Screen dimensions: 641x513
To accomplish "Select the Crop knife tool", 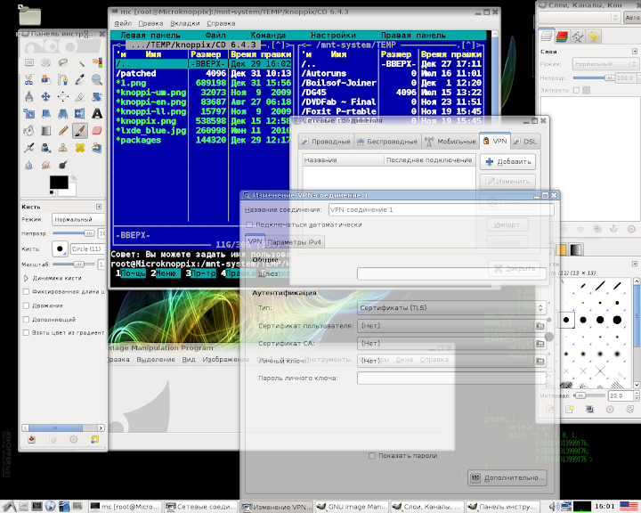I will (80, 96).
